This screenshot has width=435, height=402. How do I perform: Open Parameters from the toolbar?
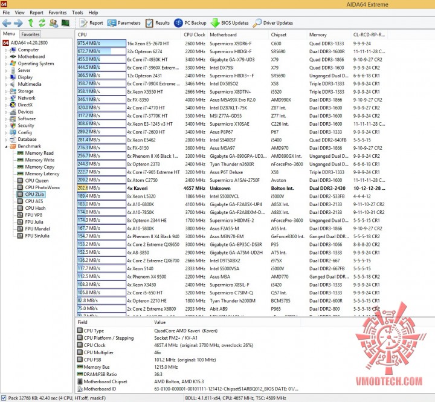[124, 23]
